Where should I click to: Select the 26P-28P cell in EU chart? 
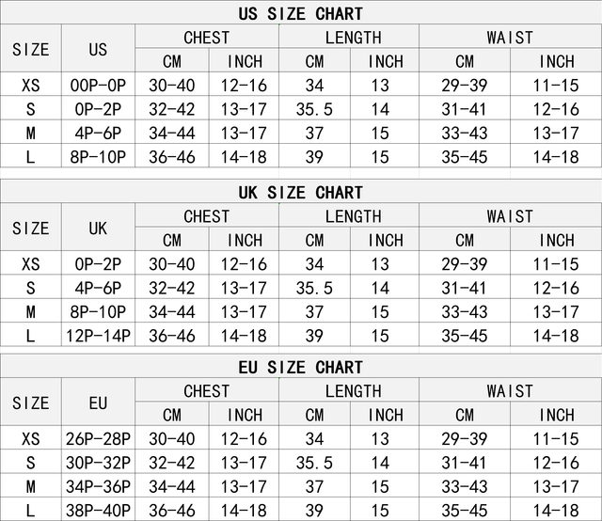(98, 439)
